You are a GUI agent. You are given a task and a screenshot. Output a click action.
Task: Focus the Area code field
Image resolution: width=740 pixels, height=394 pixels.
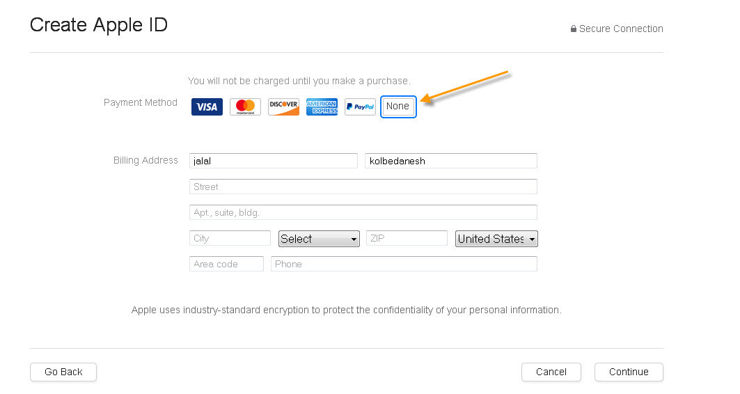point(226,264)
